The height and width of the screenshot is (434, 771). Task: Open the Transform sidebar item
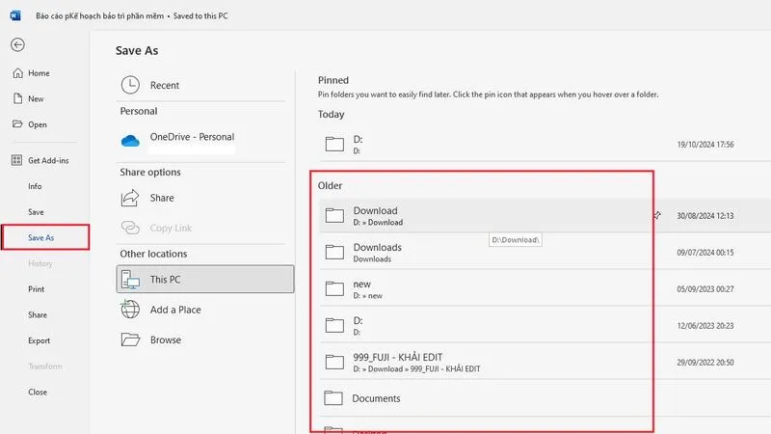coord(44,366)
